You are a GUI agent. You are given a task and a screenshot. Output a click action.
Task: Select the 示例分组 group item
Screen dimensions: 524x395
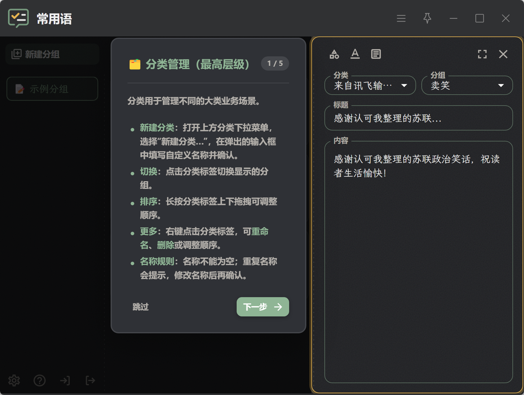click(52, 89)
